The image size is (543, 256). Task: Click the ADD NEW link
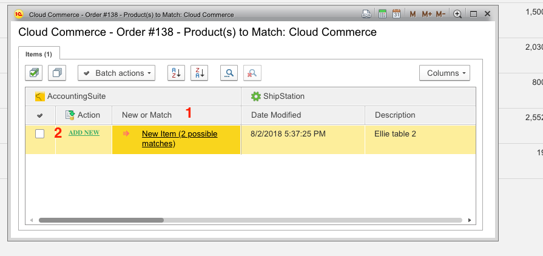84,132
